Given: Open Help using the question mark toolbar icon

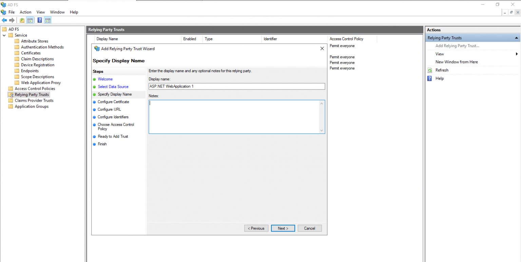Looking at the screenshot, I should coord(40,20).
